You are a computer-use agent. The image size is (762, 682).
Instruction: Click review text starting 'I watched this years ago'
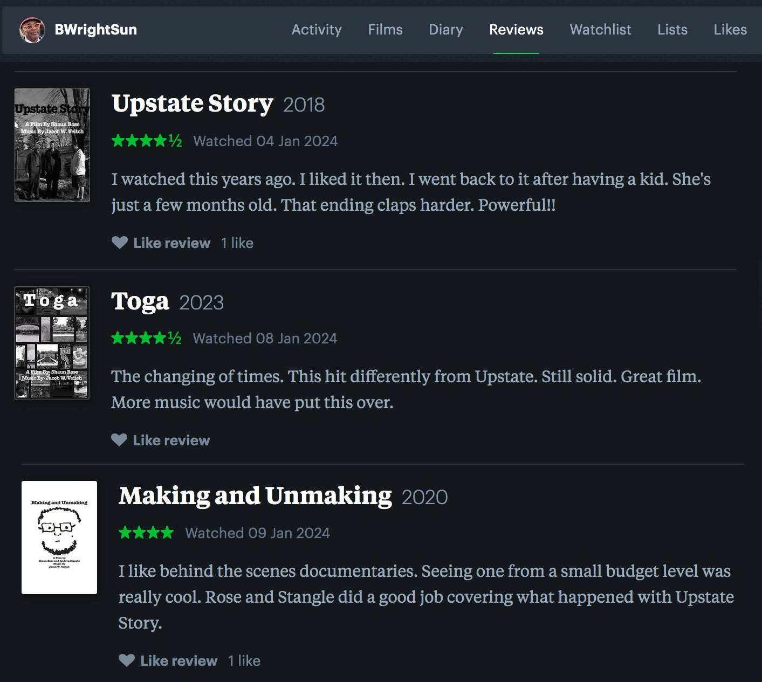411,192
